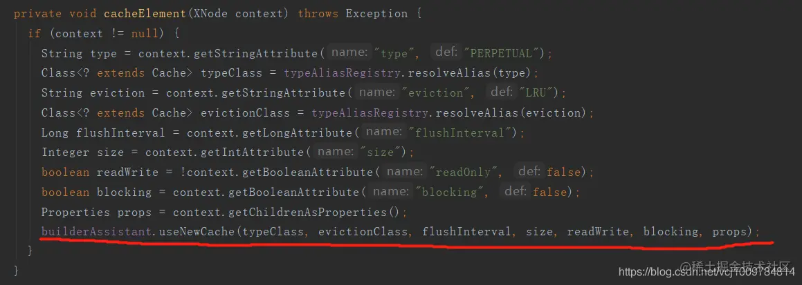802x285 pixels.
Task: Click the def: hint before "PERPETUAL"
Action: click(447, 53)
